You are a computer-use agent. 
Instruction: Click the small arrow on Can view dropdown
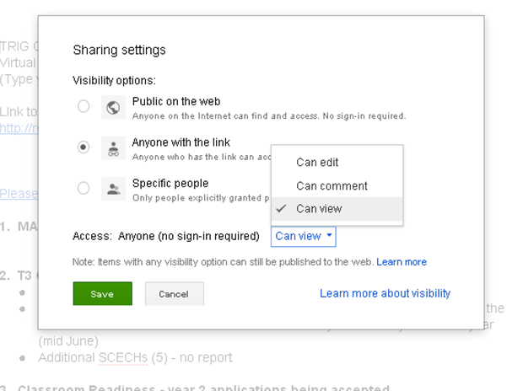[x=329, y=237]
